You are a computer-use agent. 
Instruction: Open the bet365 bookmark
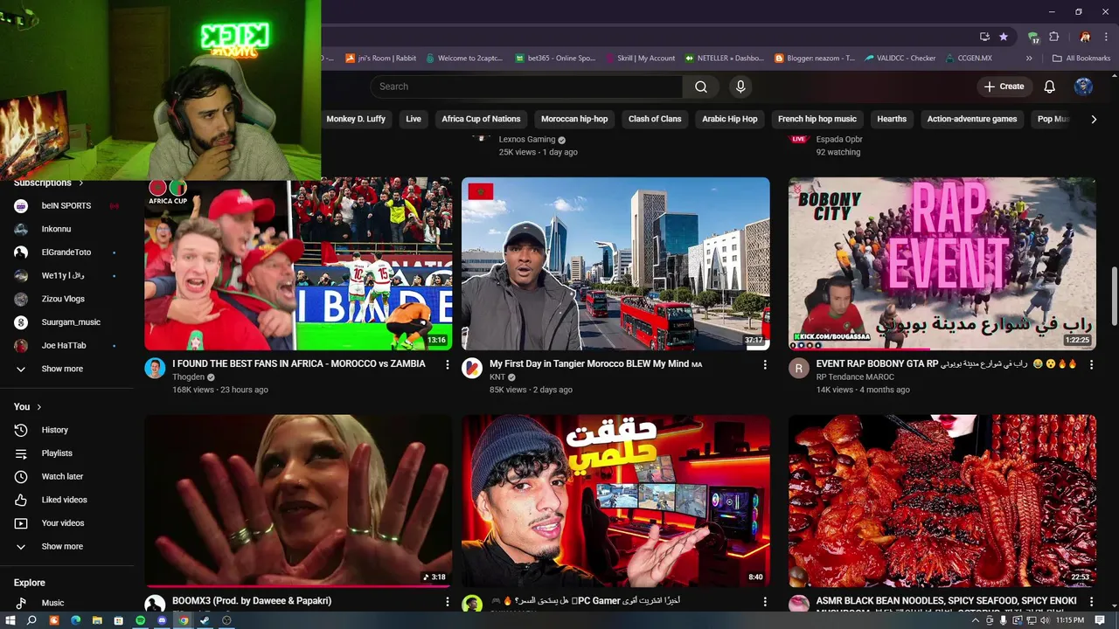[x=555, y=59]
